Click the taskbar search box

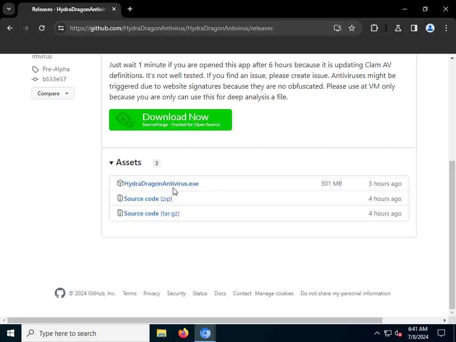coord(85,333)
